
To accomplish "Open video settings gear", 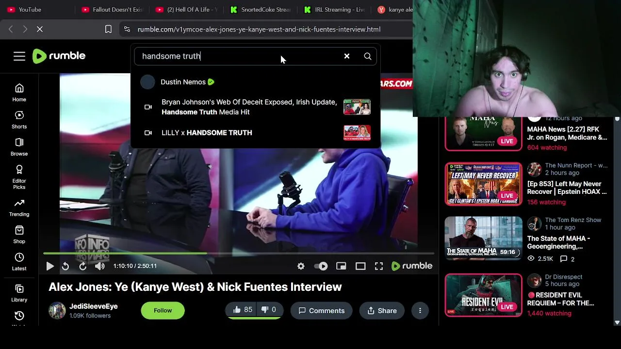I will (301, 266).
